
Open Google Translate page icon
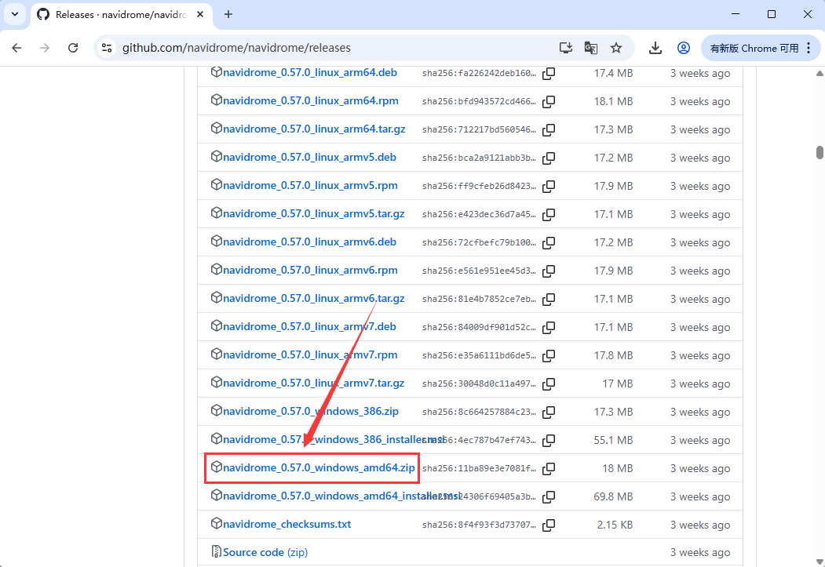pos(591,49)
